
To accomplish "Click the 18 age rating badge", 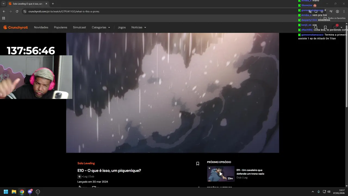I will 79,177.
